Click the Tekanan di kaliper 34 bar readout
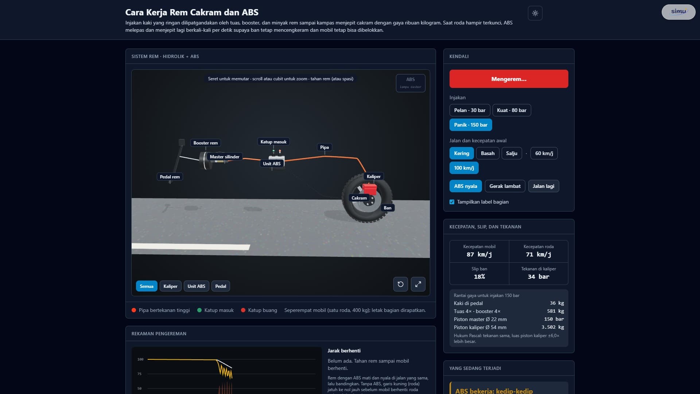Viewport: 700px width, 394px height. 538,274
